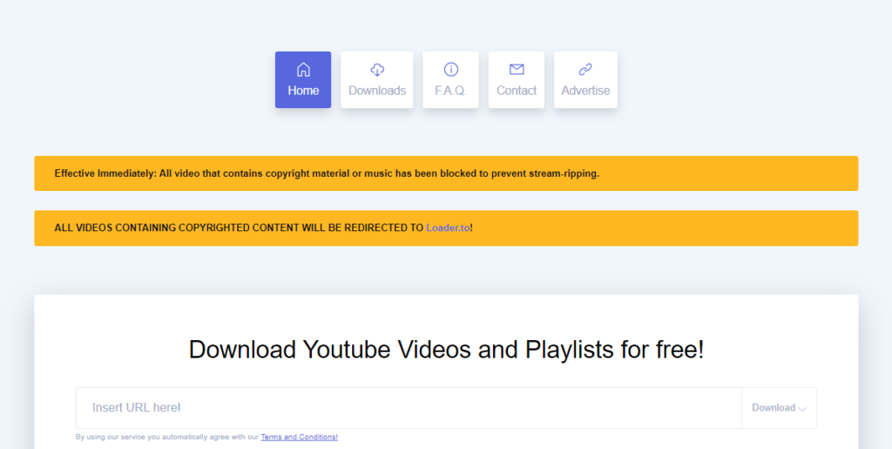Follow the Loader.to link
Image resolution: width=892 pixels, height=449 pixels.
pos(448,228)
